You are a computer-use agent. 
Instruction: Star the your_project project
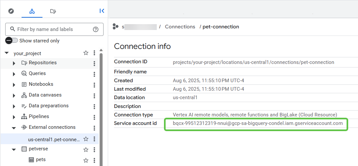pos(86,53)
